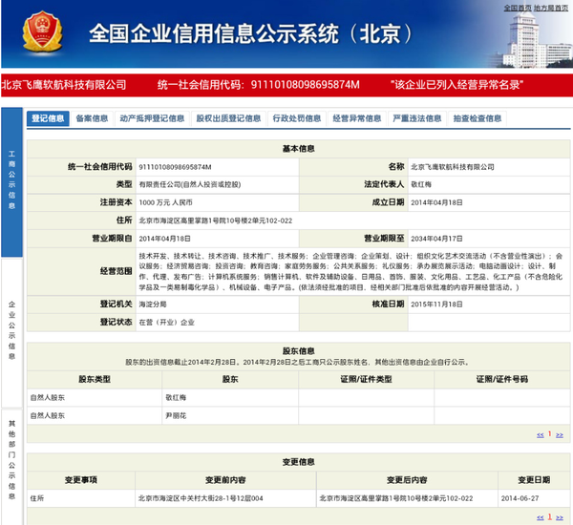
Task: Go to next page of 变更信息 table
Action: [557, 516]
